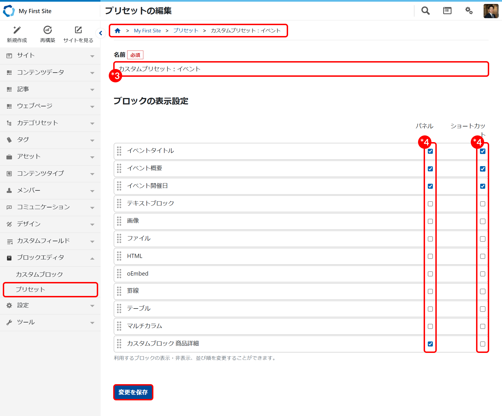Click the home icon in breadcrumb
The height and width of the screenshot is (416, 502).
click(x=118, y=31)
